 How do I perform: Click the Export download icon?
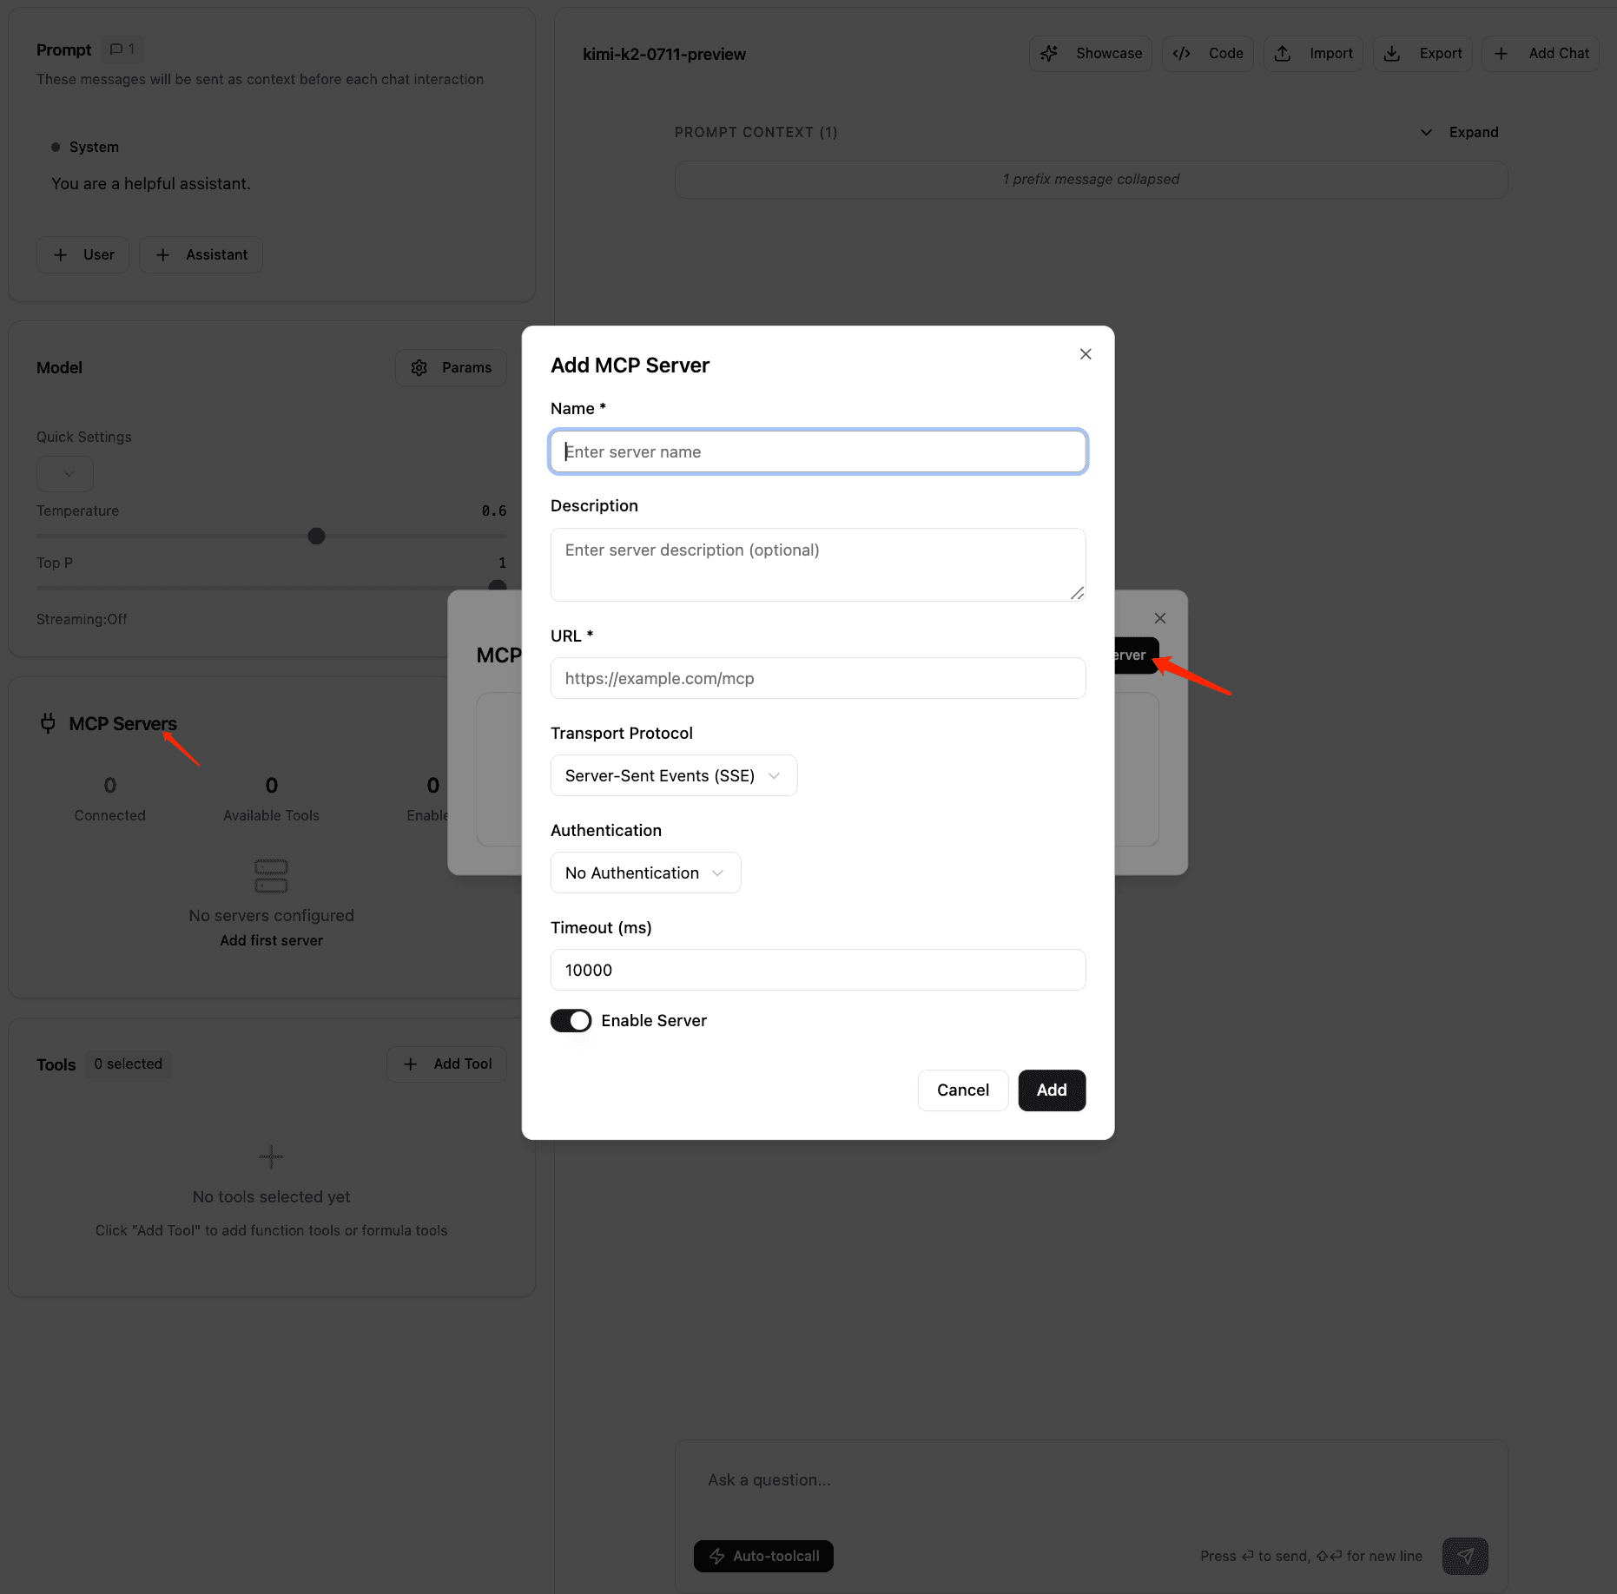click(x=1391, y=54)
